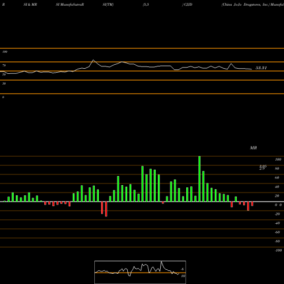
Task: Click the MR axis label -60
Action: click(277, 232)
